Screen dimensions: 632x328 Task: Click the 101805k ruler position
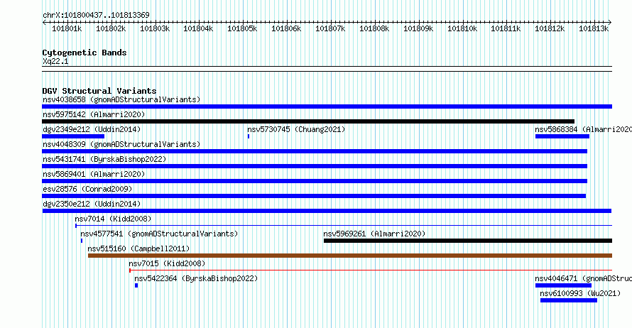click(242, 28)
